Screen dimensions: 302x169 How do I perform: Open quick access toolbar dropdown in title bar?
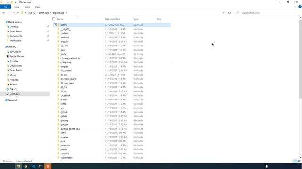[16, 2]
